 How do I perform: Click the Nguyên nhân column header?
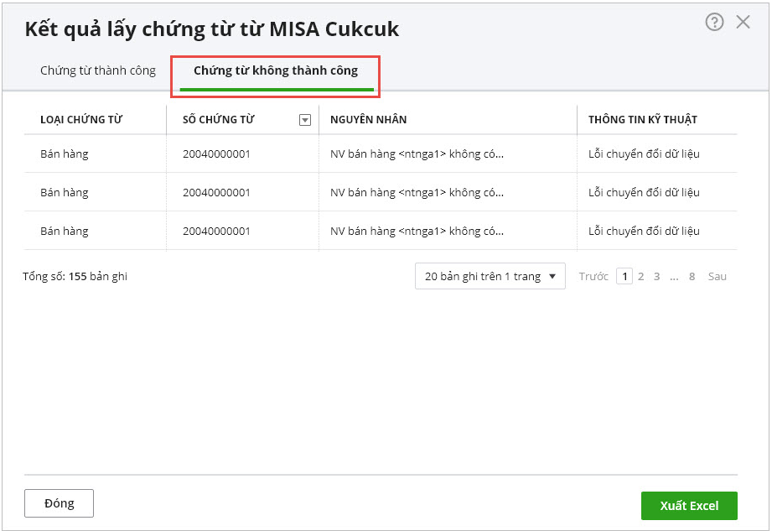tap(369, 120)
